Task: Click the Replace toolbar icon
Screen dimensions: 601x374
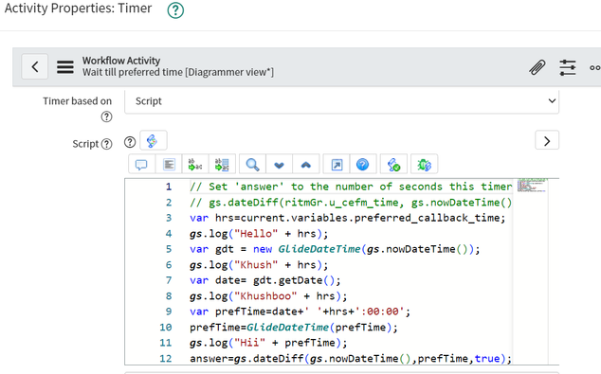Action: (x=195, y=165)
